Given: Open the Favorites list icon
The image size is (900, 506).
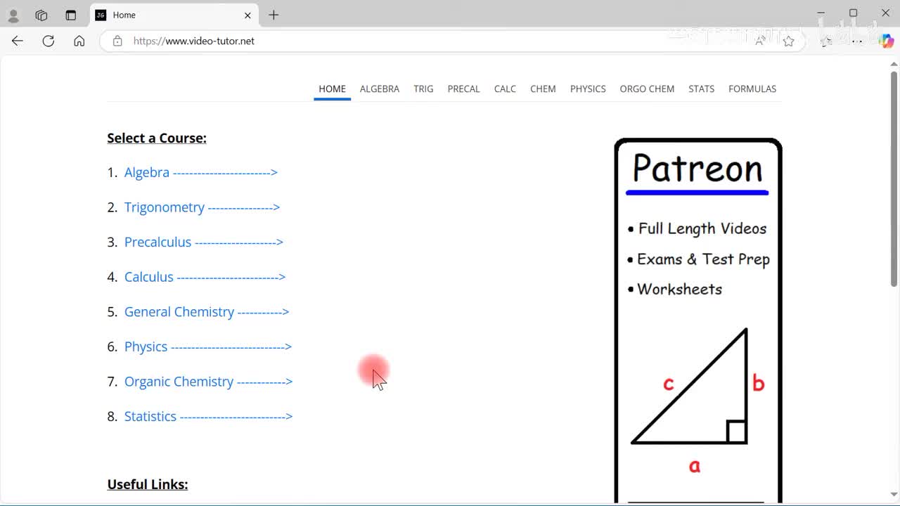Looking at the screenshot, I should pos(827,41).
